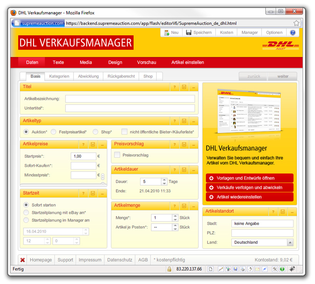Click the help icon of Artikeltyp panel
This screenshot has width=315, height=284.
174,121
